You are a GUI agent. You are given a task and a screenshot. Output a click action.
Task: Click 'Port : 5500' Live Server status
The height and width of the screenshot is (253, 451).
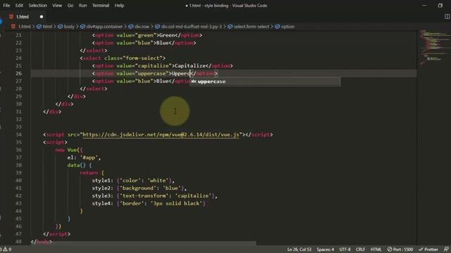400,249
